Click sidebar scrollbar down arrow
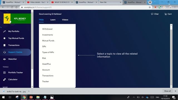Viewport: 178px width, 100px height. pyautogui.click(x=32, y=87)
